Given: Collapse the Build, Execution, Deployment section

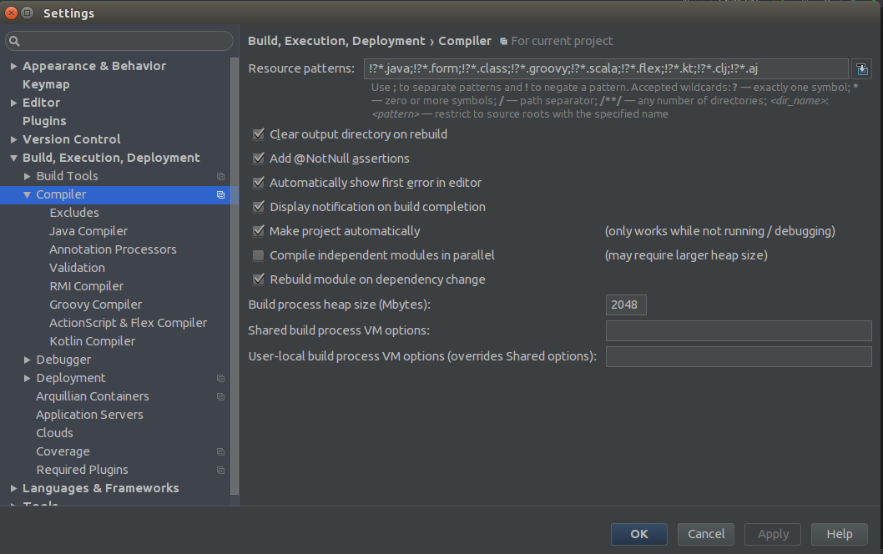Looking at the screenshot, I should point(13,158).
